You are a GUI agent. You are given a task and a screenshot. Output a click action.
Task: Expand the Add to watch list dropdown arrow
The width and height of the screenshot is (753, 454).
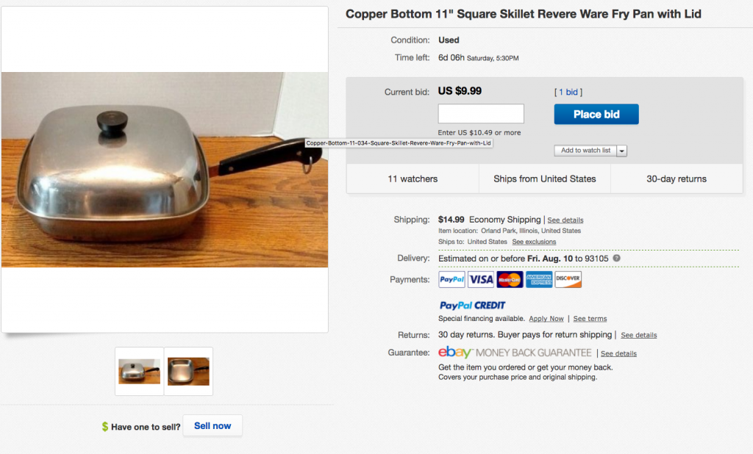tap(622, 151)
